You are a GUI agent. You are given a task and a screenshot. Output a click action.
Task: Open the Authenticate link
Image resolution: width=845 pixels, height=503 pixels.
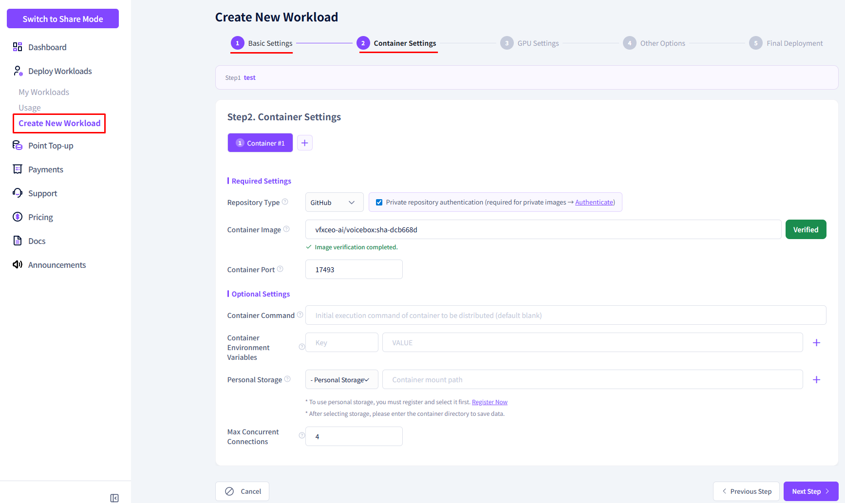(594, 202)
